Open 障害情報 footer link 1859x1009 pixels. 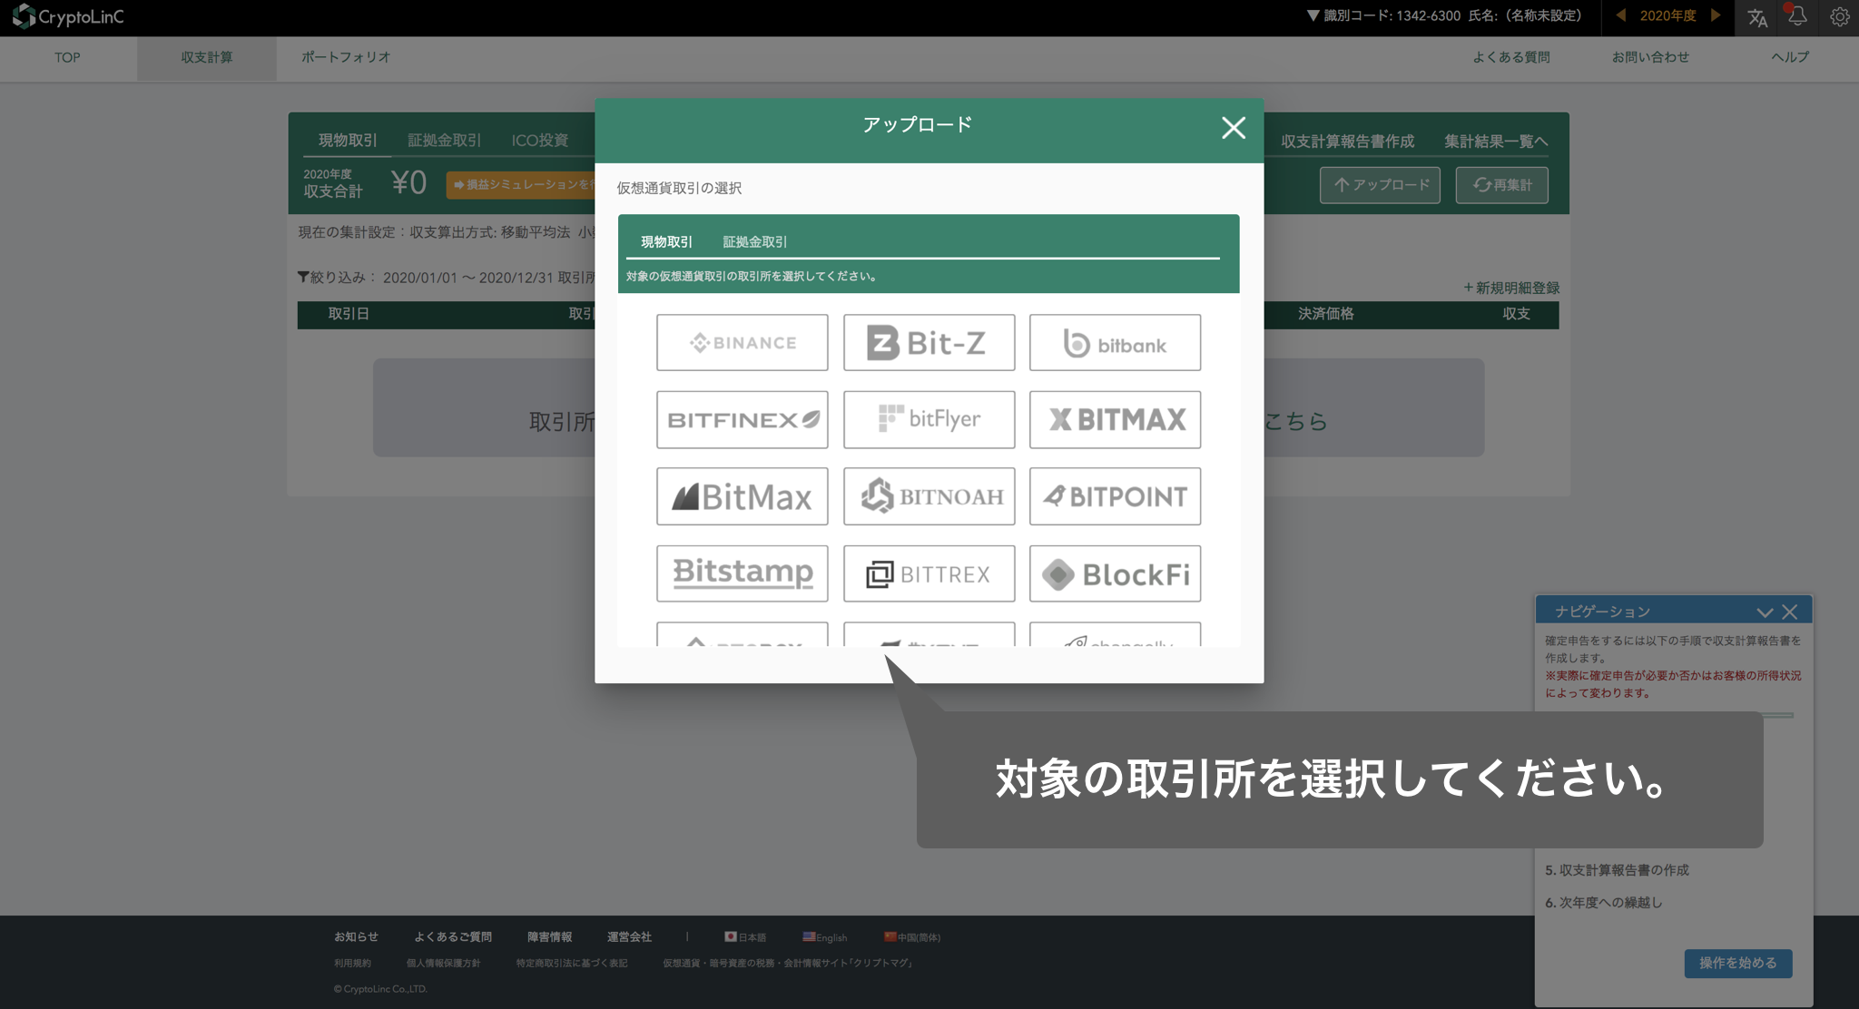coord(549,936)
